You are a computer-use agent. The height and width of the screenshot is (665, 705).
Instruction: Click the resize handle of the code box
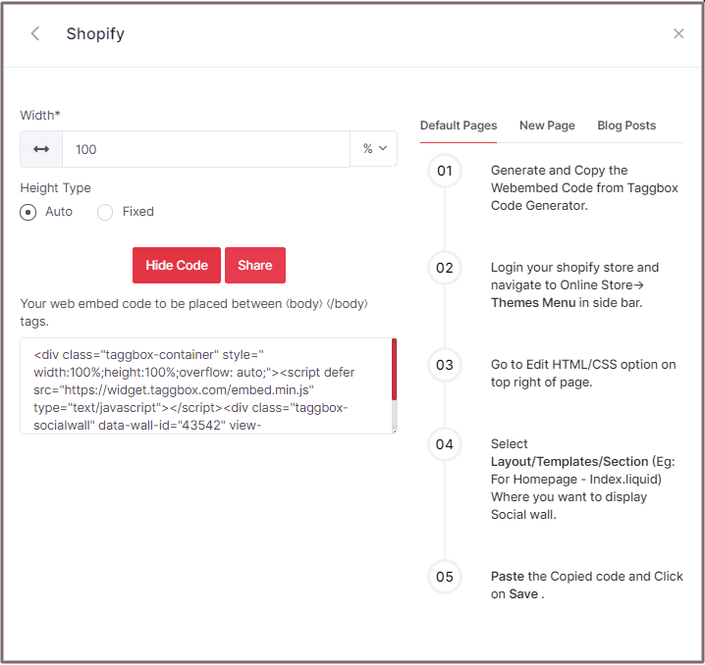coord(394,430)
